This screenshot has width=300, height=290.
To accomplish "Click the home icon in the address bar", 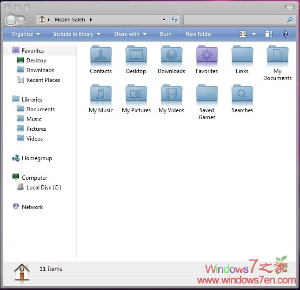I will pyautogui.click(x=42, y=20).
